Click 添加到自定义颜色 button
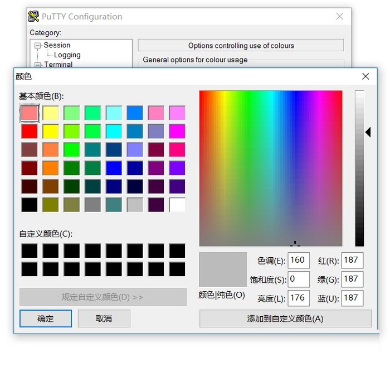Screen dimensions: 390x368 [285, 318]
